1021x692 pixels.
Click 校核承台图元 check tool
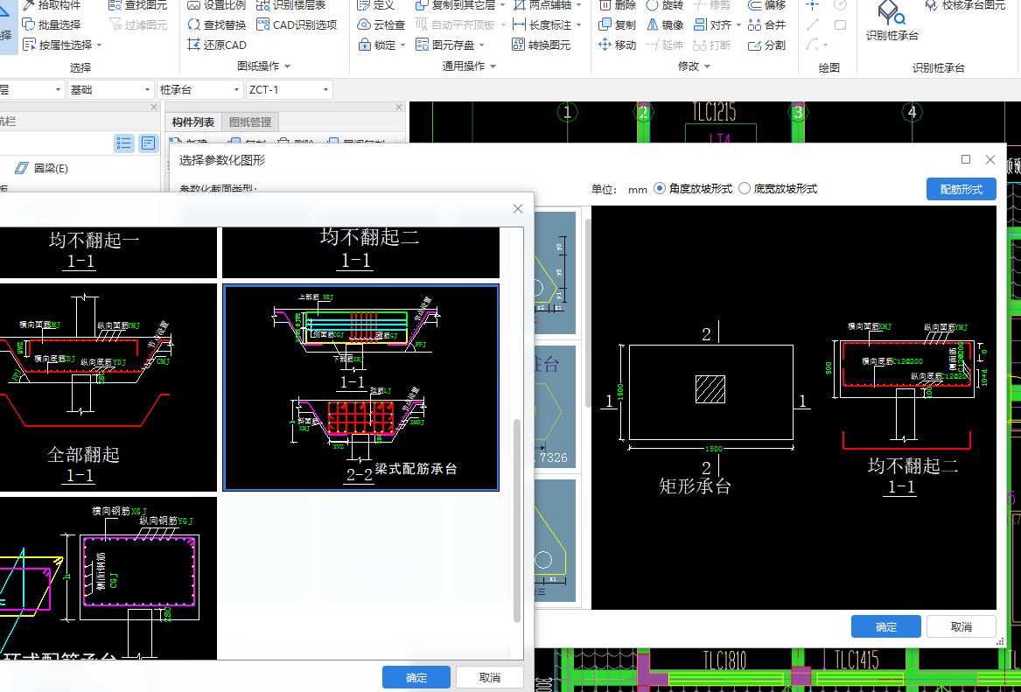tap(966, 5)
